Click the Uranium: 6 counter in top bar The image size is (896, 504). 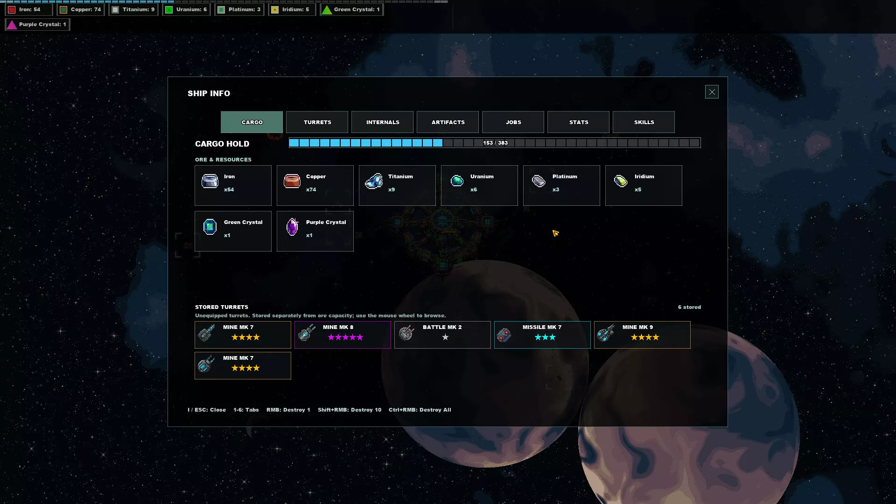coord(186,9)
